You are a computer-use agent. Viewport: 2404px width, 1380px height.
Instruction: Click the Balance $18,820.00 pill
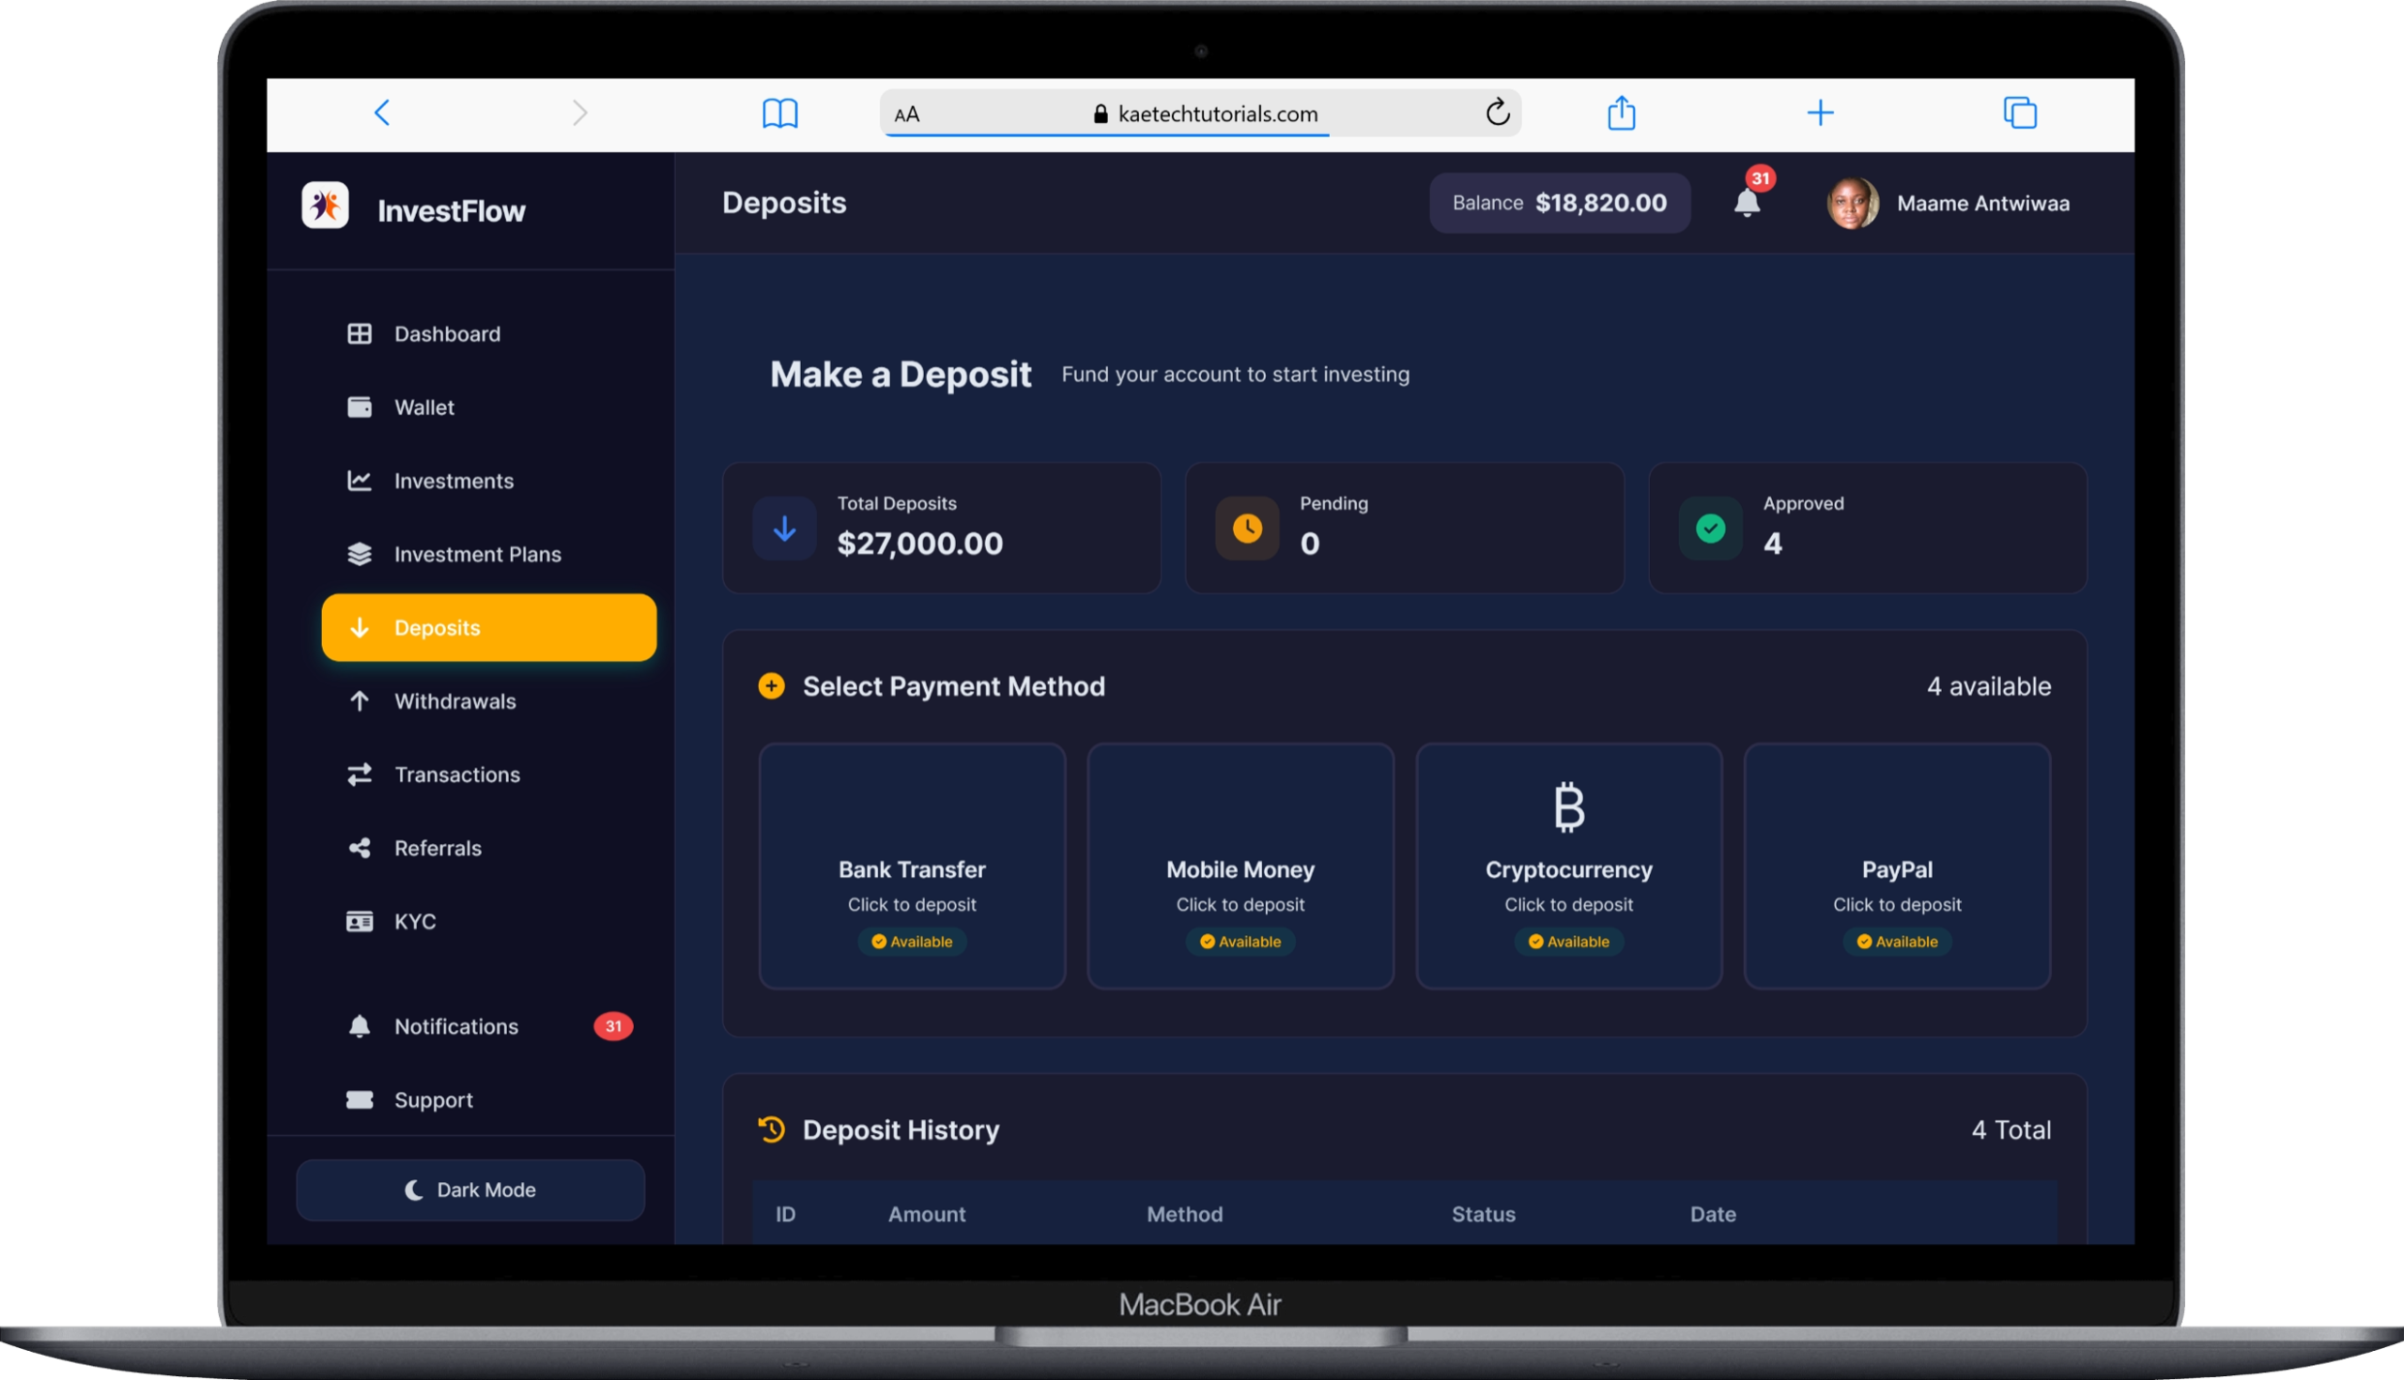[x=1560, y=203]
